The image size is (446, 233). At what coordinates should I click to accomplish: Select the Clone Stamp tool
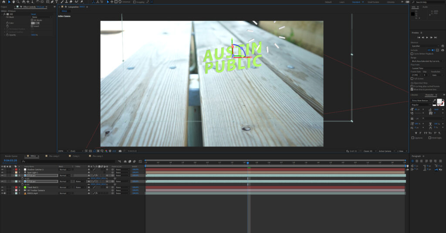click(x=67, y=2)
